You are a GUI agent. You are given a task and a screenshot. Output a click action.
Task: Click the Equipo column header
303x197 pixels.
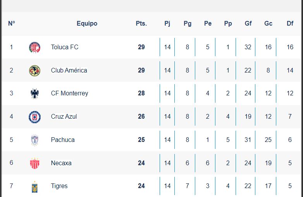coord(87,24)
